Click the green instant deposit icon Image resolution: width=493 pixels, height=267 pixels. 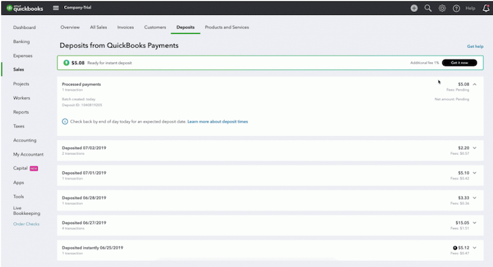66,63
